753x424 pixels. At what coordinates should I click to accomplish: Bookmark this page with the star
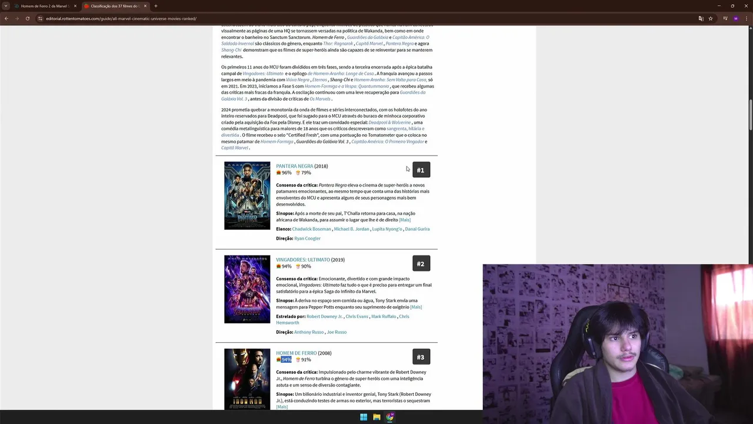pos(711,18)
